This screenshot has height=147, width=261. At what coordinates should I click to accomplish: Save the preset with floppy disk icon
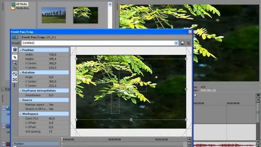182,43
